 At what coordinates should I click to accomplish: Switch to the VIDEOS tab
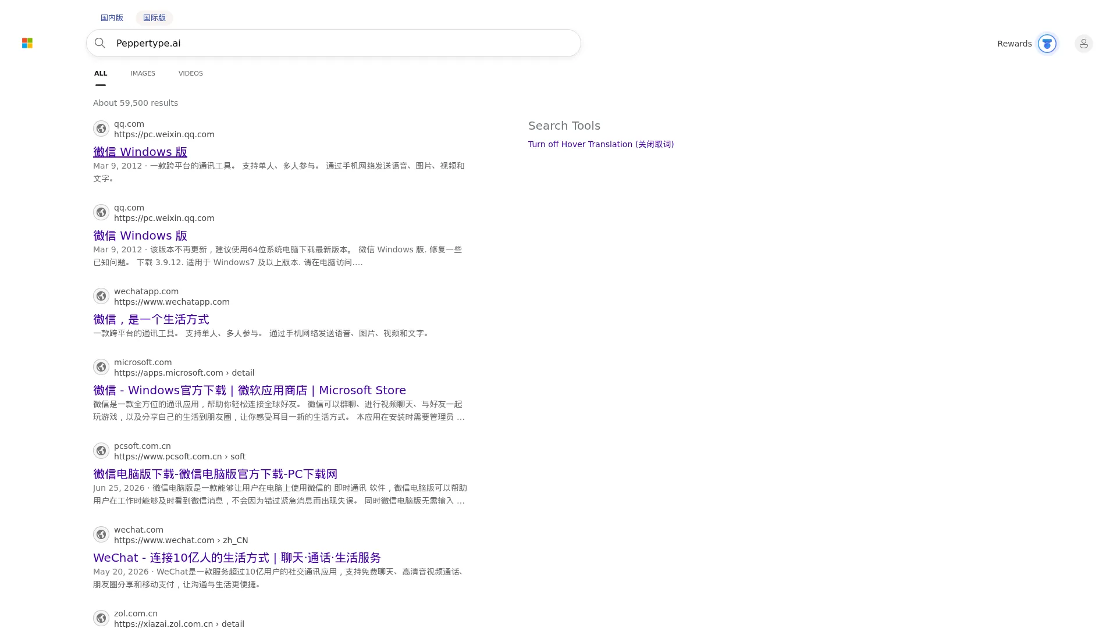coord(191,73)
